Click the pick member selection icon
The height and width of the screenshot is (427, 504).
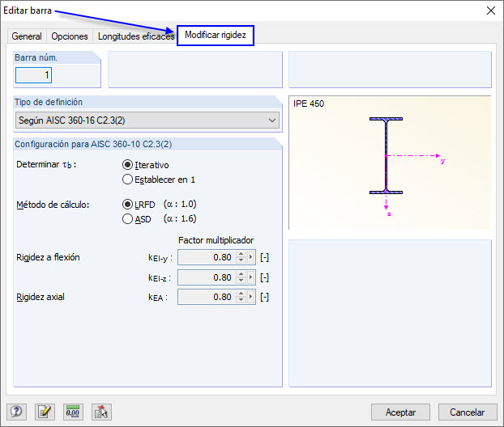pyautogui.click(x=101, y=412)
